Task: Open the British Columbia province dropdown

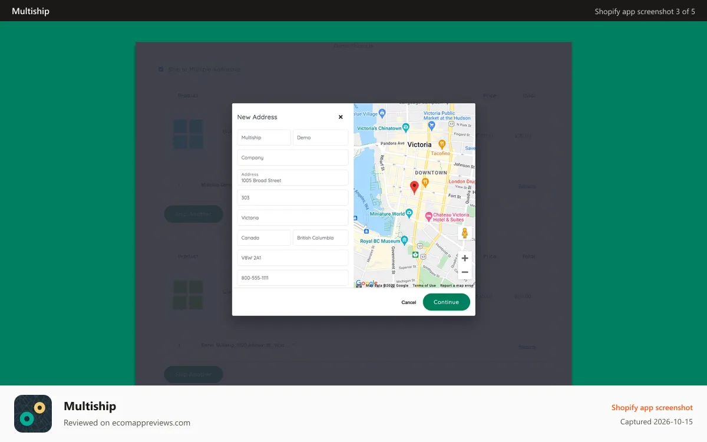Action: click(321, 238)
